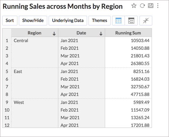The width and height of the screenshot is (169, 137).
Task: Mark report as favorite with star icon
Action: point(134,6)
